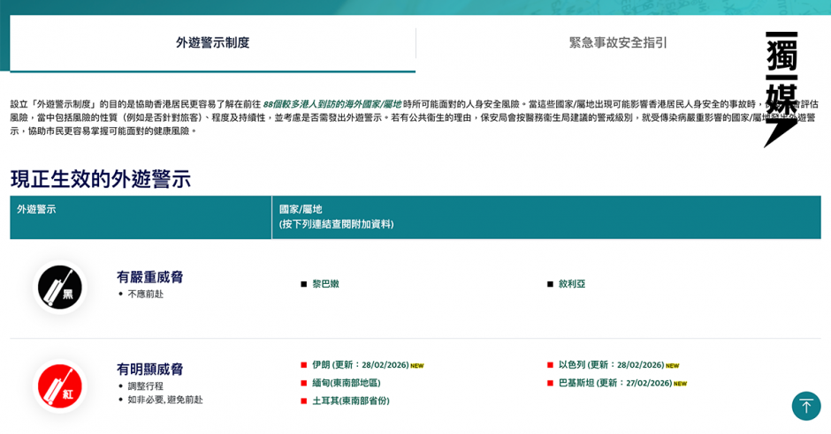Click the black outbound travel alert icon

[60, 288]
